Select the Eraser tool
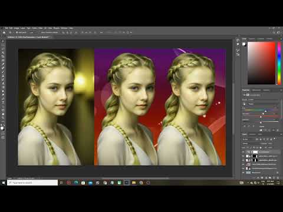 pos(3,83)
